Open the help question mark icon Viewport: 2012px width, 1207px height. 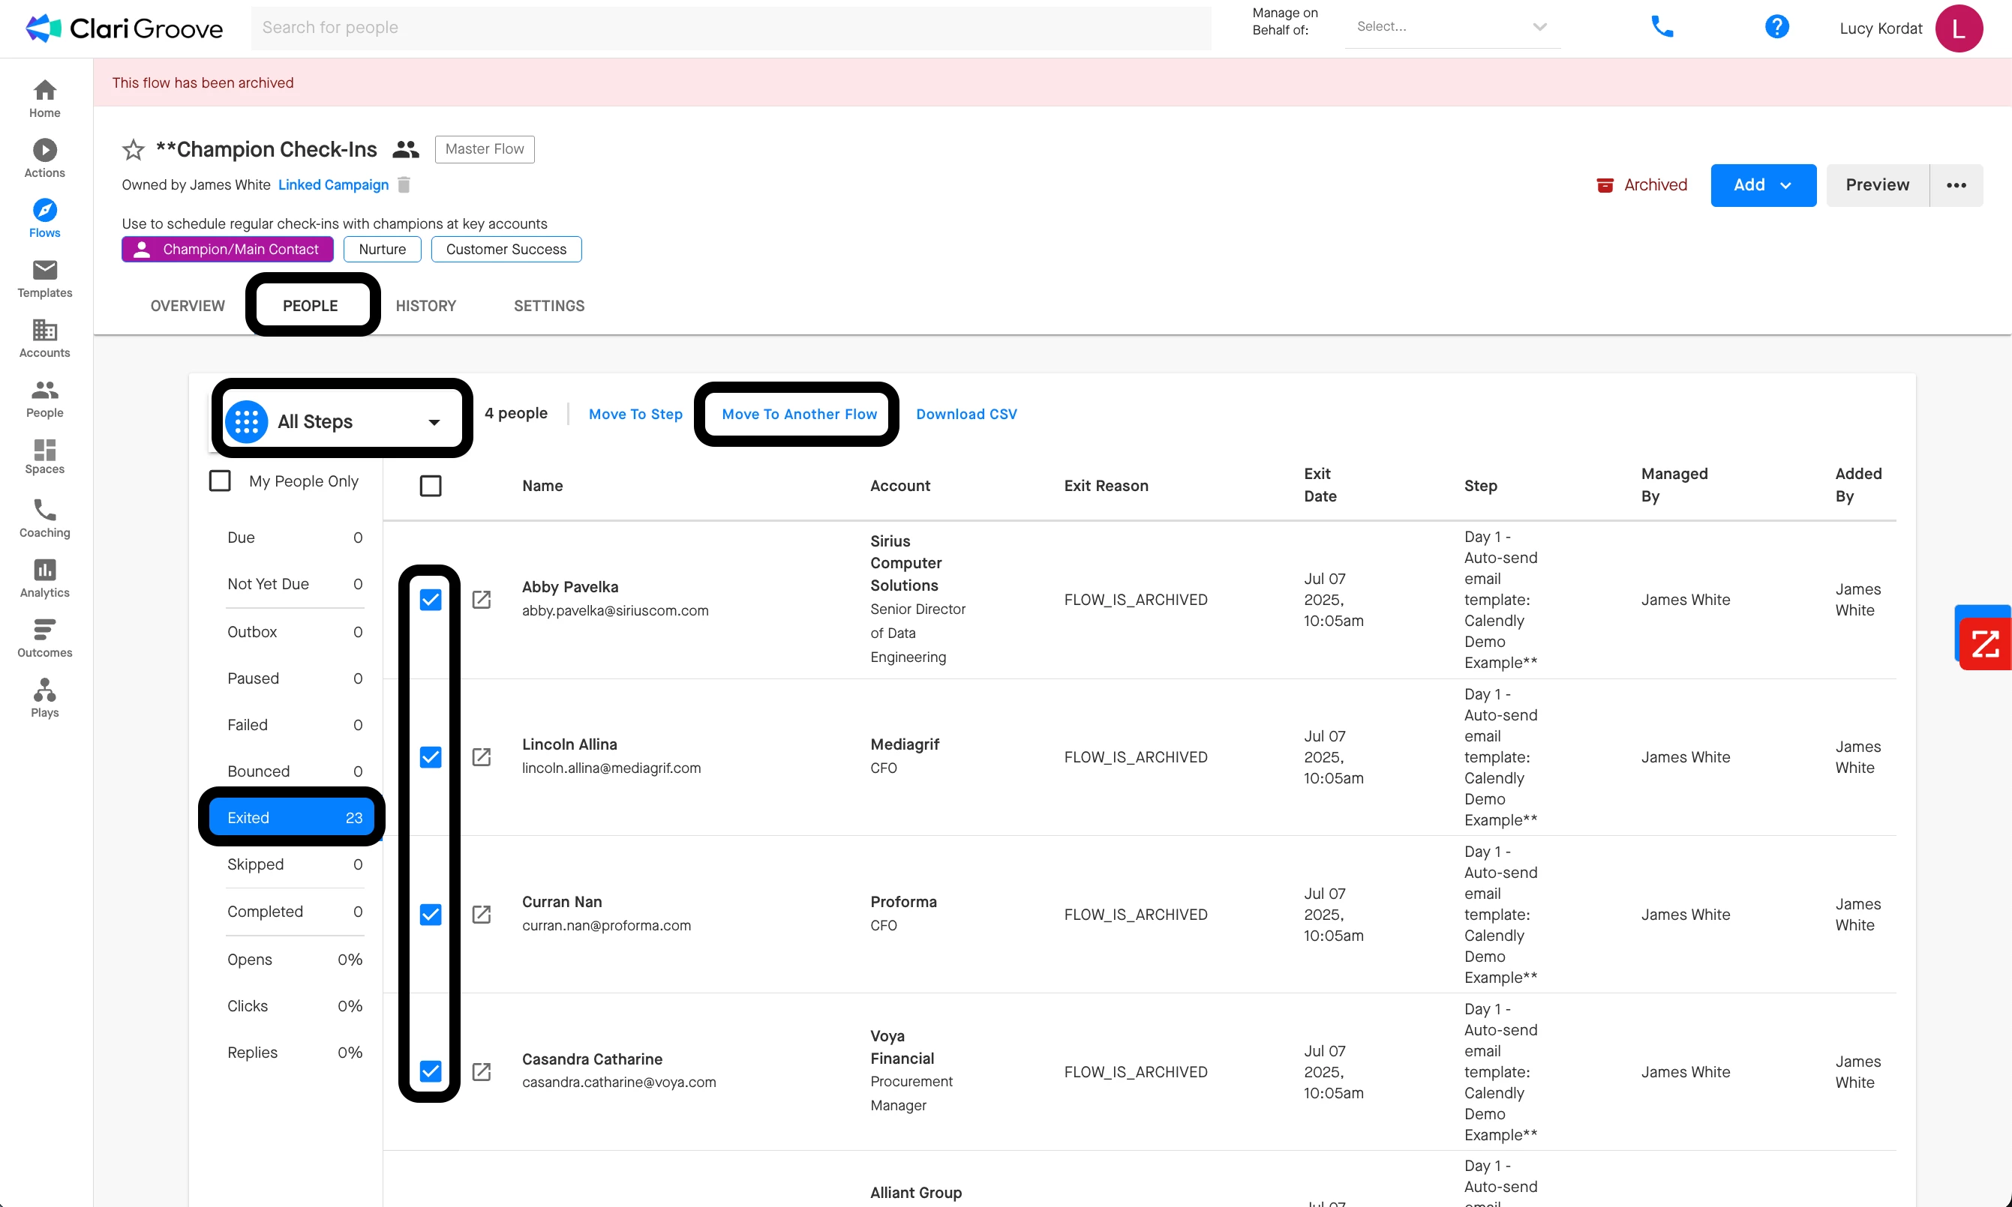(1776, 27)
